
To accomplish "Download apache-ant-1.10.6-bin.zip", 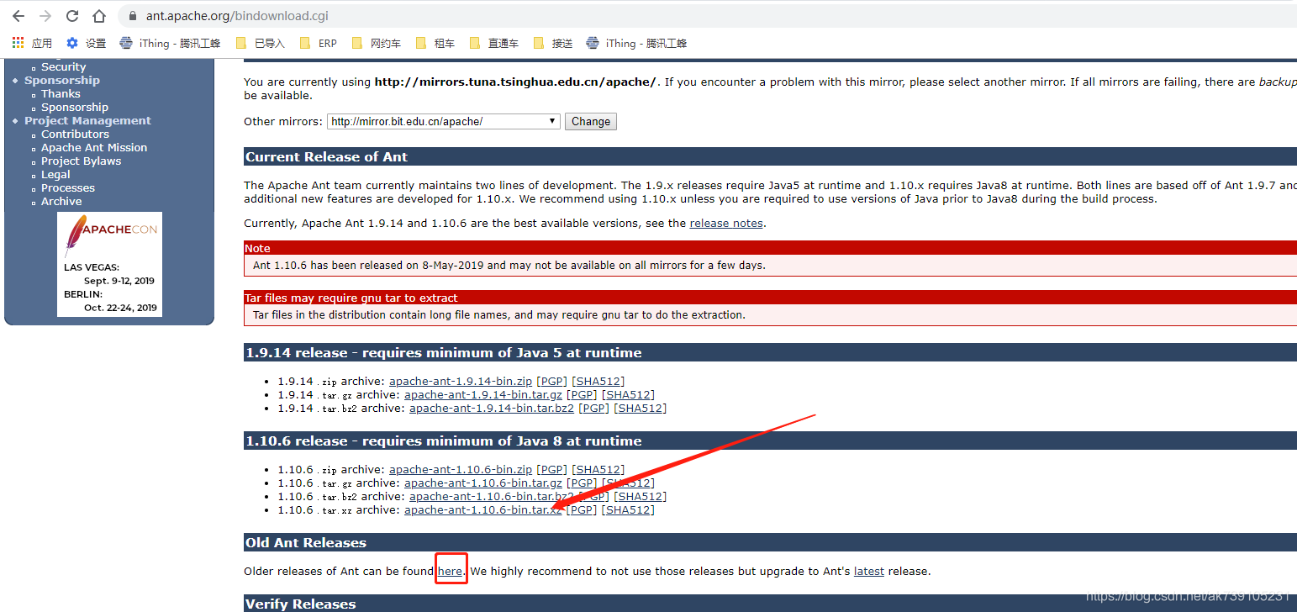I will point(461,470).
